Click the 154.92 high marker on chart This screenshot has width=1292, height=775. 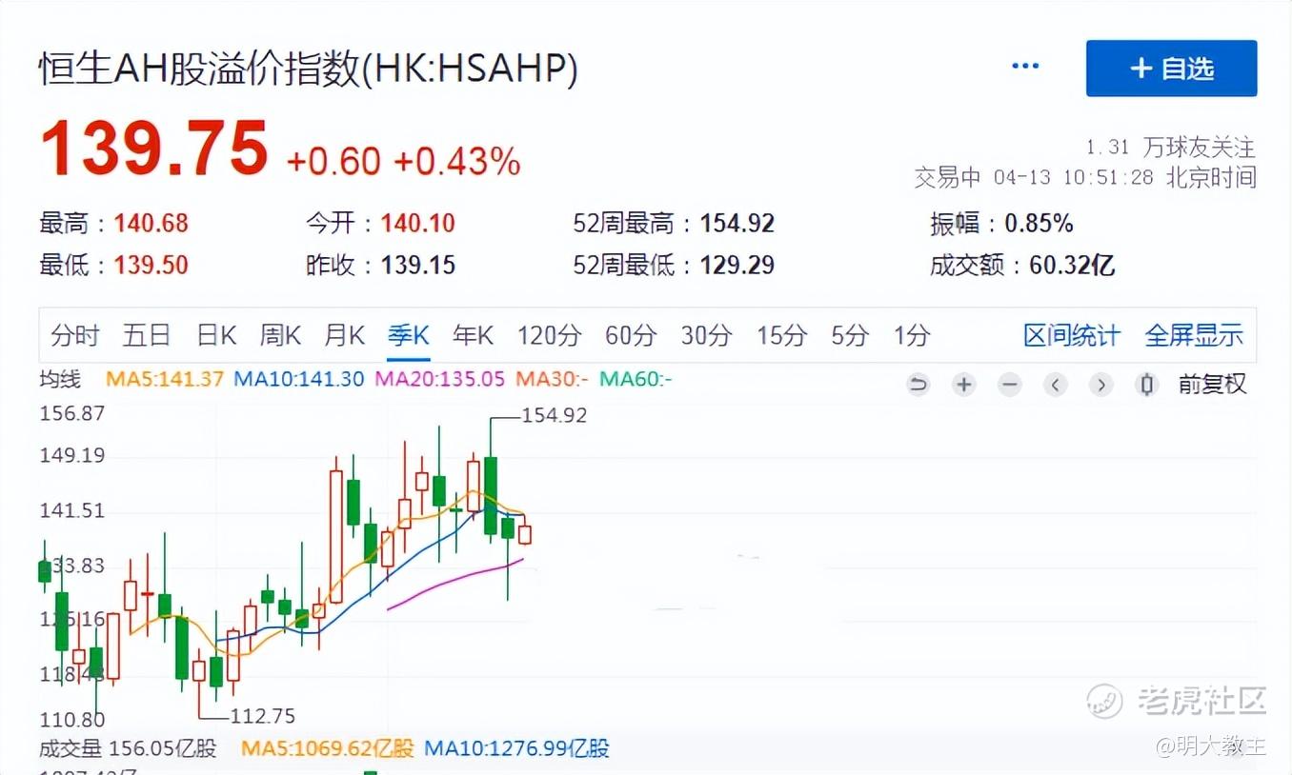[555, 415]
